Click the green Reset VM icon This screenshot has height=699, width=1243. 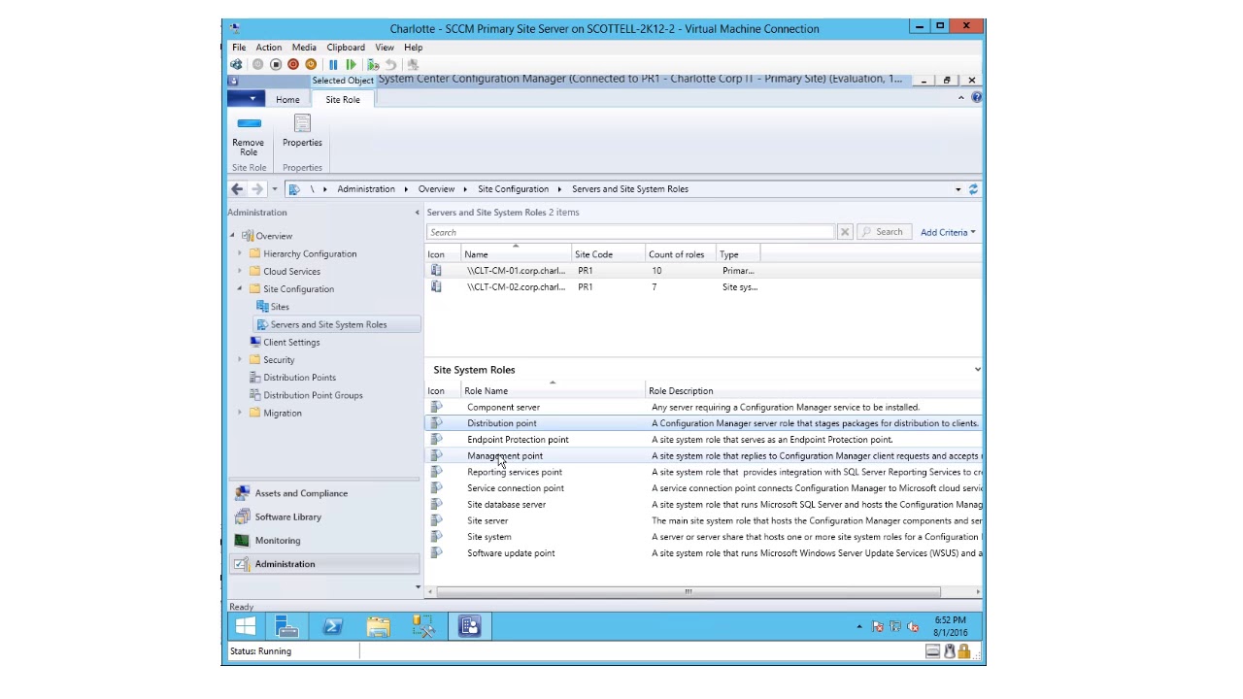point(351,65)
